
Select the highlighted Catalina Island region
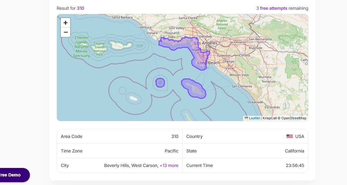194,89
